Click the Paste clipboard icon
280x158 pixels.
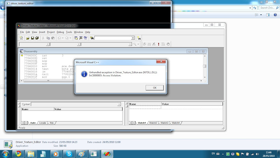tap(53, 38)
